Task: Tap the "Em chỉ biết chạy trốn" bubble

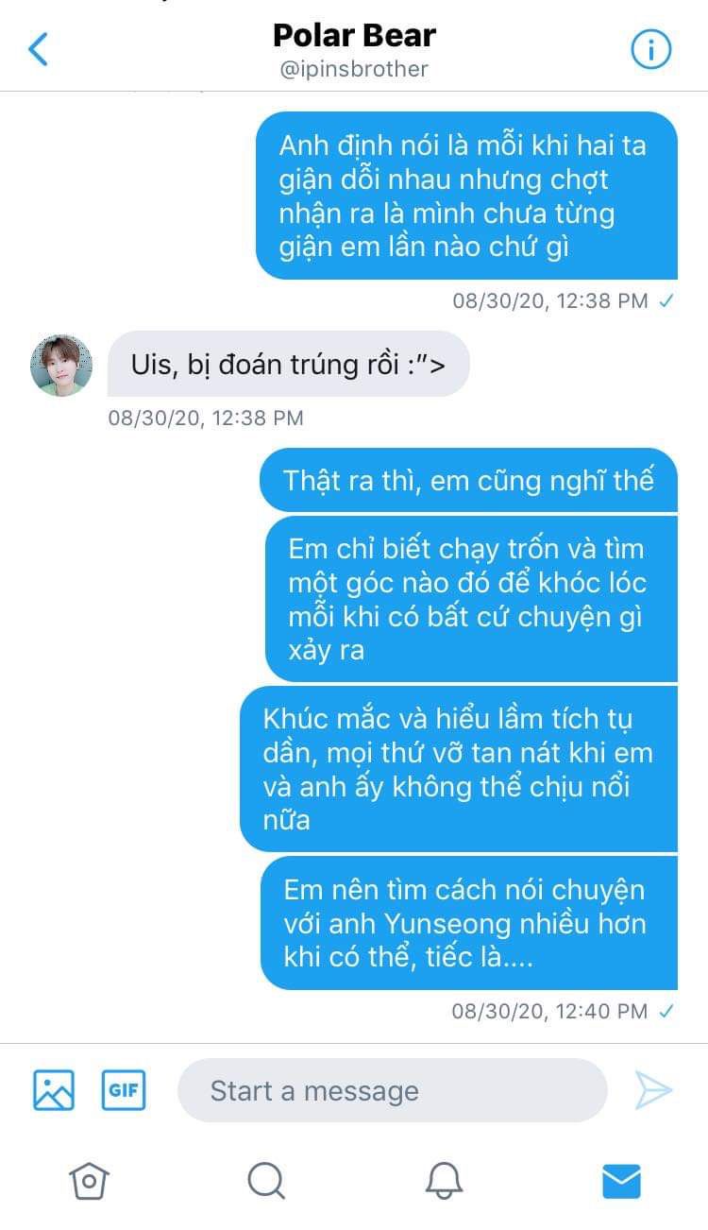Action: 471,599
